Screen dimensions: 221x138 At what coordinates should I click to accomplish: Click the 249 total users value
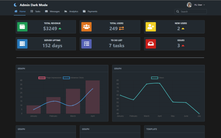pyautogui.click(x=114, y=29)
